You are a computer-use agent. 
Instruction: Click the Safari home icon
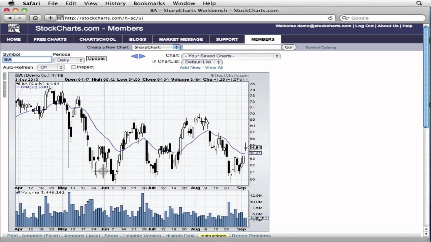tap(35, 18)
